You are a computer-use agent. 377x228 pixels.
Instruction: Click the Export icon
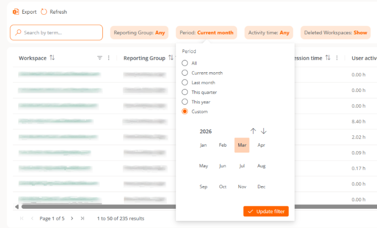coord(16,12)
